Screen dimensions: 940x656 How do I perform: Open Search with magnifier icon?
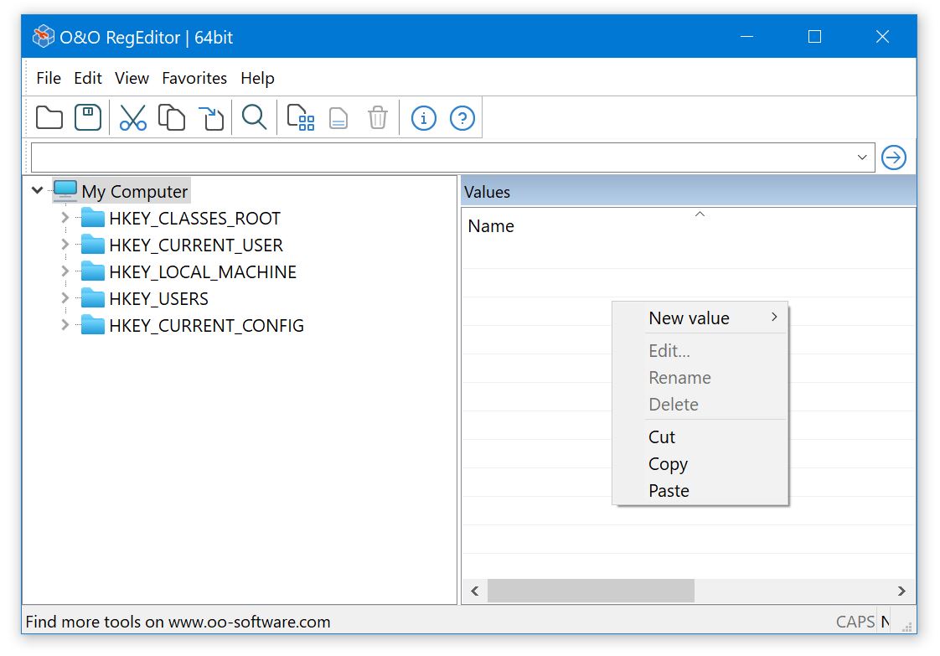(254, 117)
